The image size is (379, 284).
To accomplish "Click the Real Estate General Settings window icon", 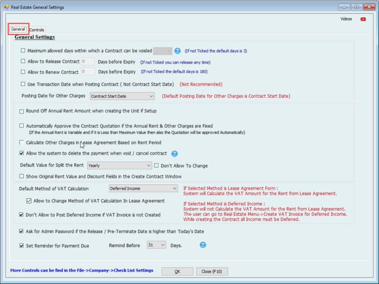I will (x=6, y=7).
